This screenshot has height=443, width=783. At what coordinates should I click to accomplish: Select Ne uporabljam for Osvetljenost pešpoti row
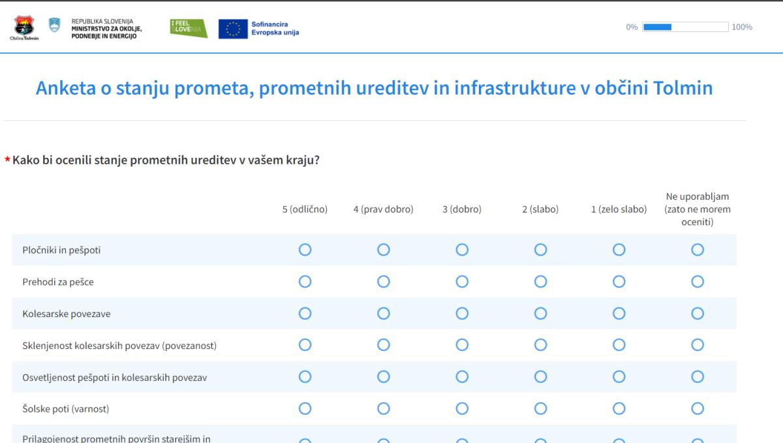click(x=698, y=376)
